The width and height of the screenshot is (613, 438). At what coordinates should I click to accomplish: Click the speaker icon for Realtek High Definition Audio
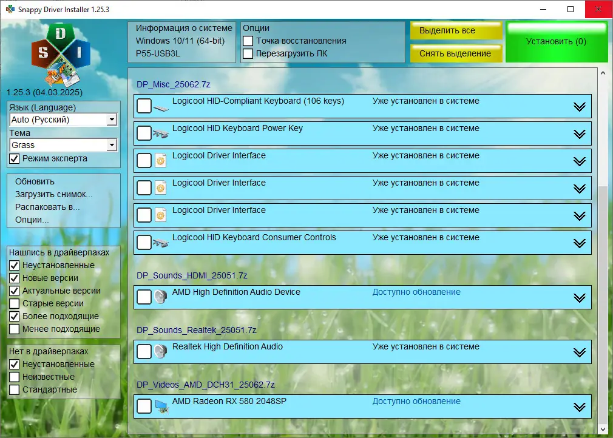pyautogui.click(x=160, y=351)
